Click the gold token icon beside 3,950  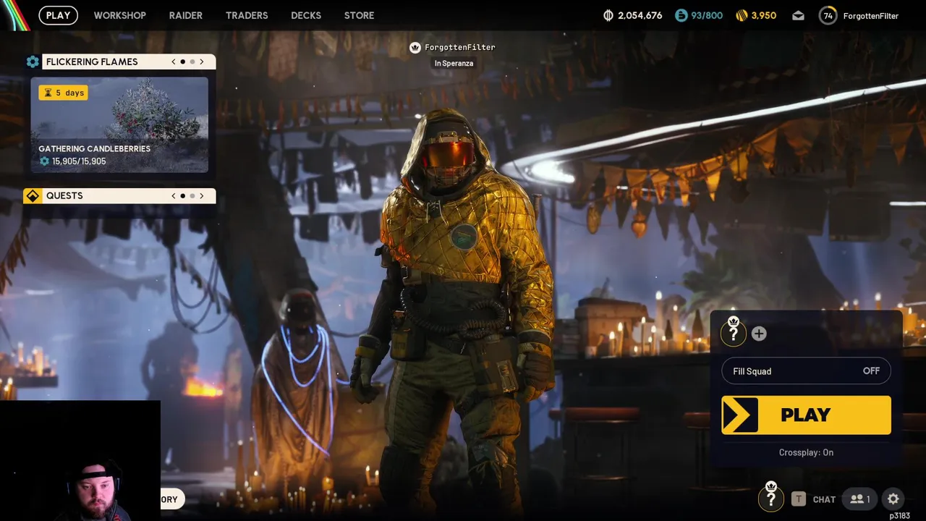coord(742,15)
